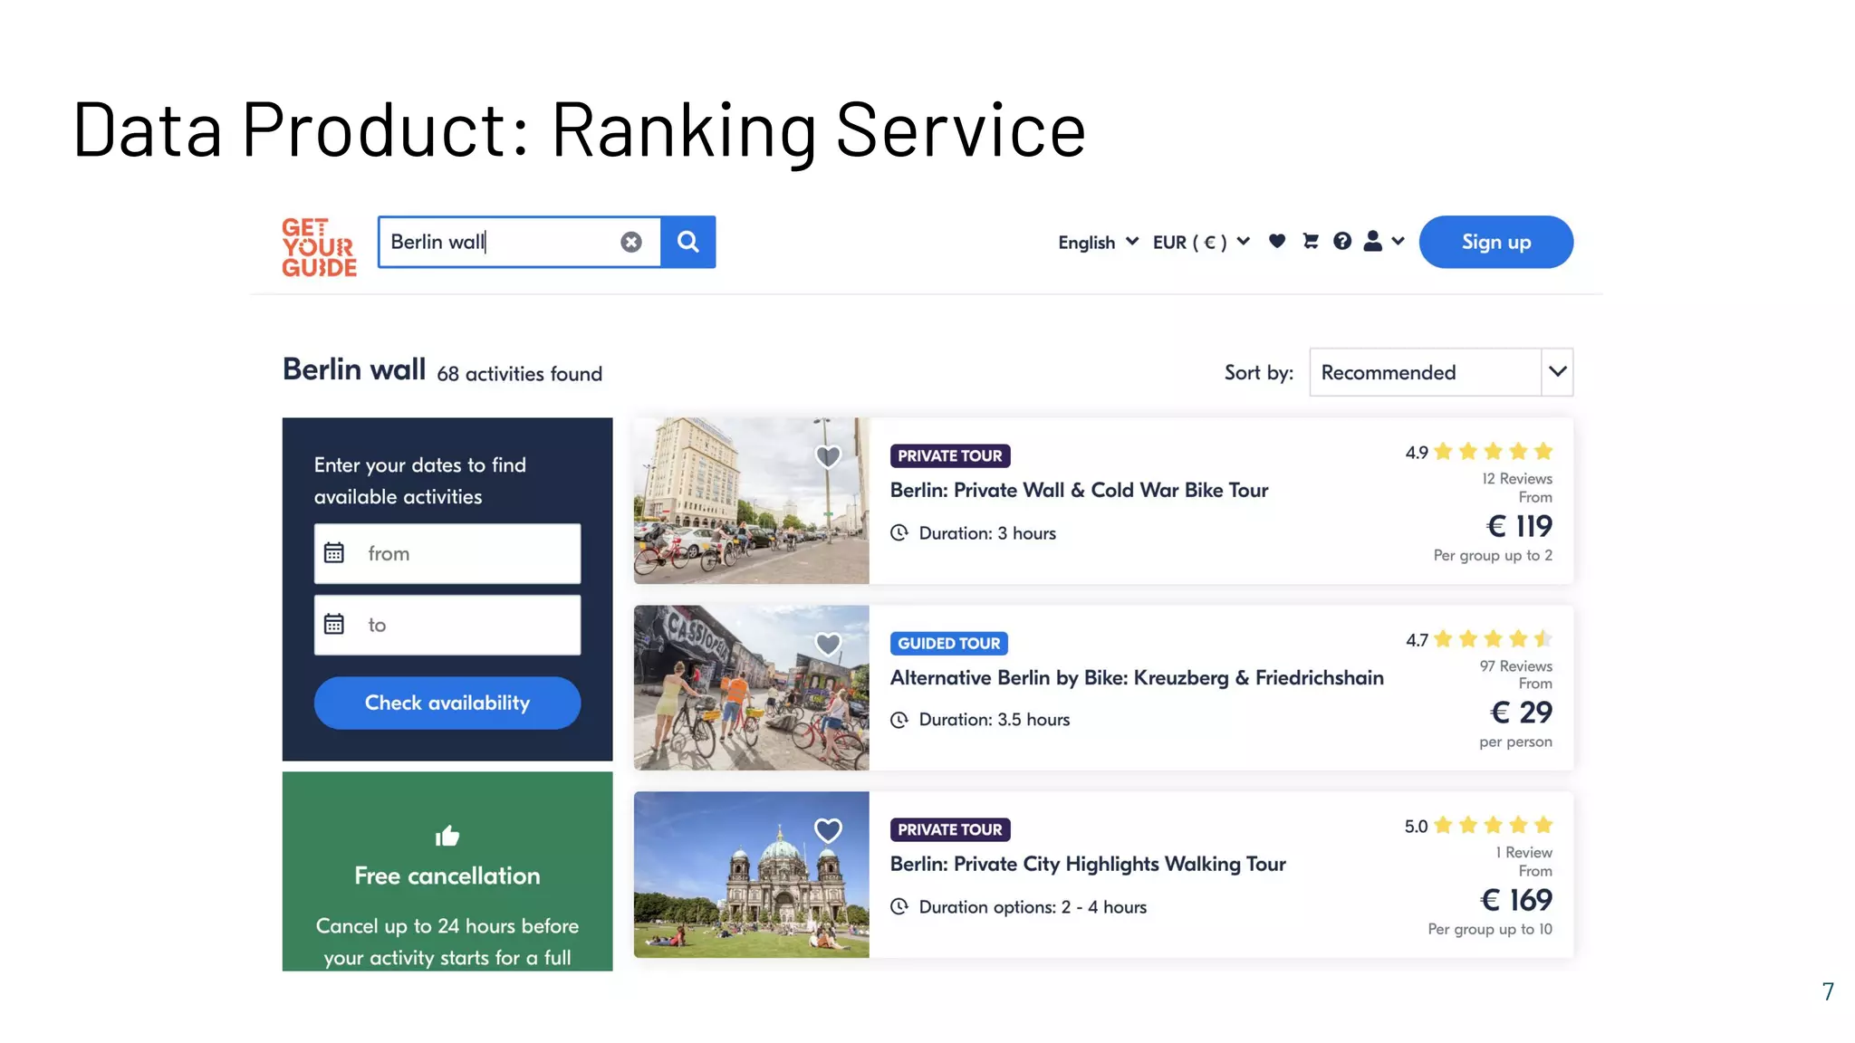The width and height of the screenshot is (1855, 1043).
Task: Click the 1 Review text
Action: [1523, 852]
